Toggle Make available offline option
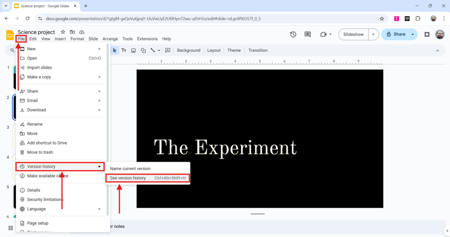The image size is (450, 237). point(47,176)
